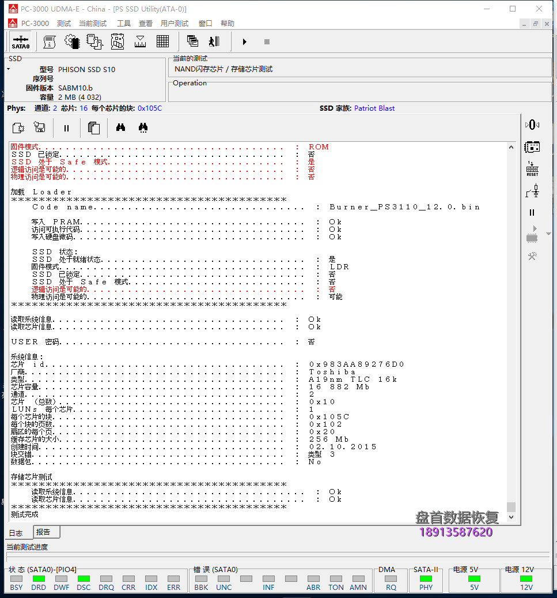Screen dimensions: 557x598
Task: Click the 当前测试进度 progress bar
Action: tap(278, 557)
